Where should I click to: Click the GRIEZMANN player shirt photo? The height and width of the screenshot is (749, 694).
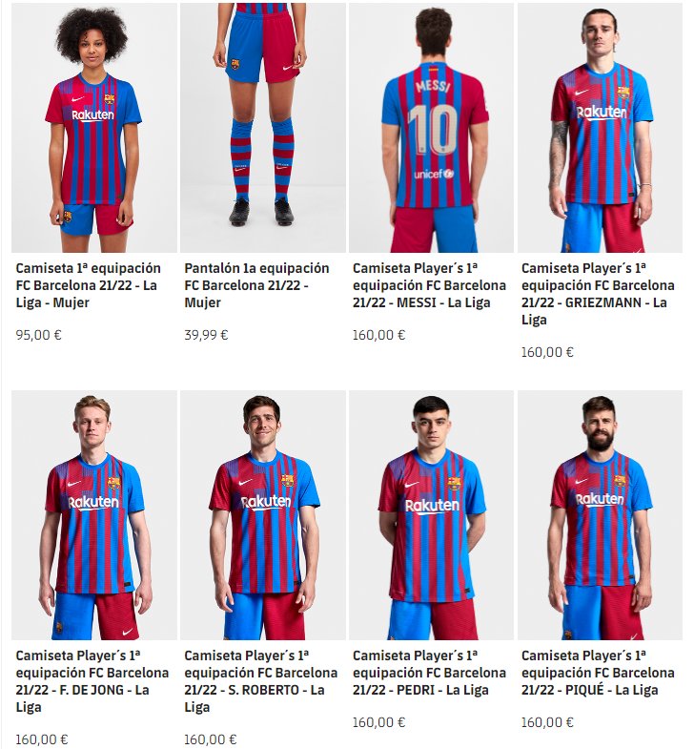click(600, 128)
